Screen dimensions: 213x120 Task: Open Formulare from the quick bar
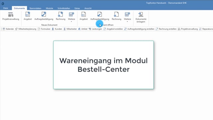(x=44, y=29)
